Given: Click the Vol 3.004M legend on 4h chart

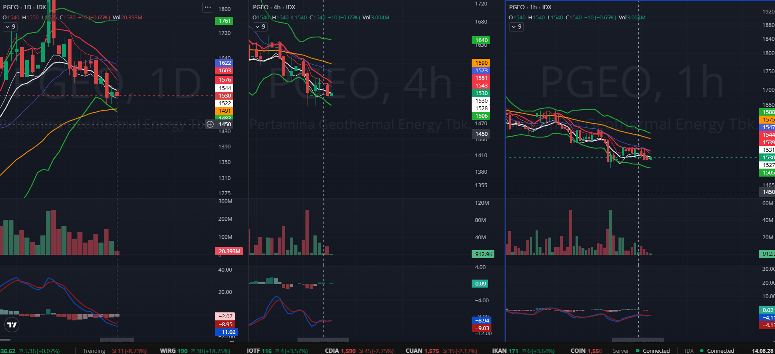Looking at the screenshot, I should pyautogui.click(x=376, y=17).
